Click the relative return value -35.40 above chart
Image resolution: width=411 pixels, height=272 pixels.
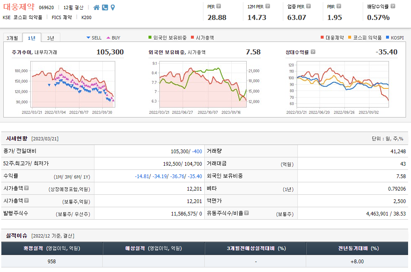(x=386, y=52)
